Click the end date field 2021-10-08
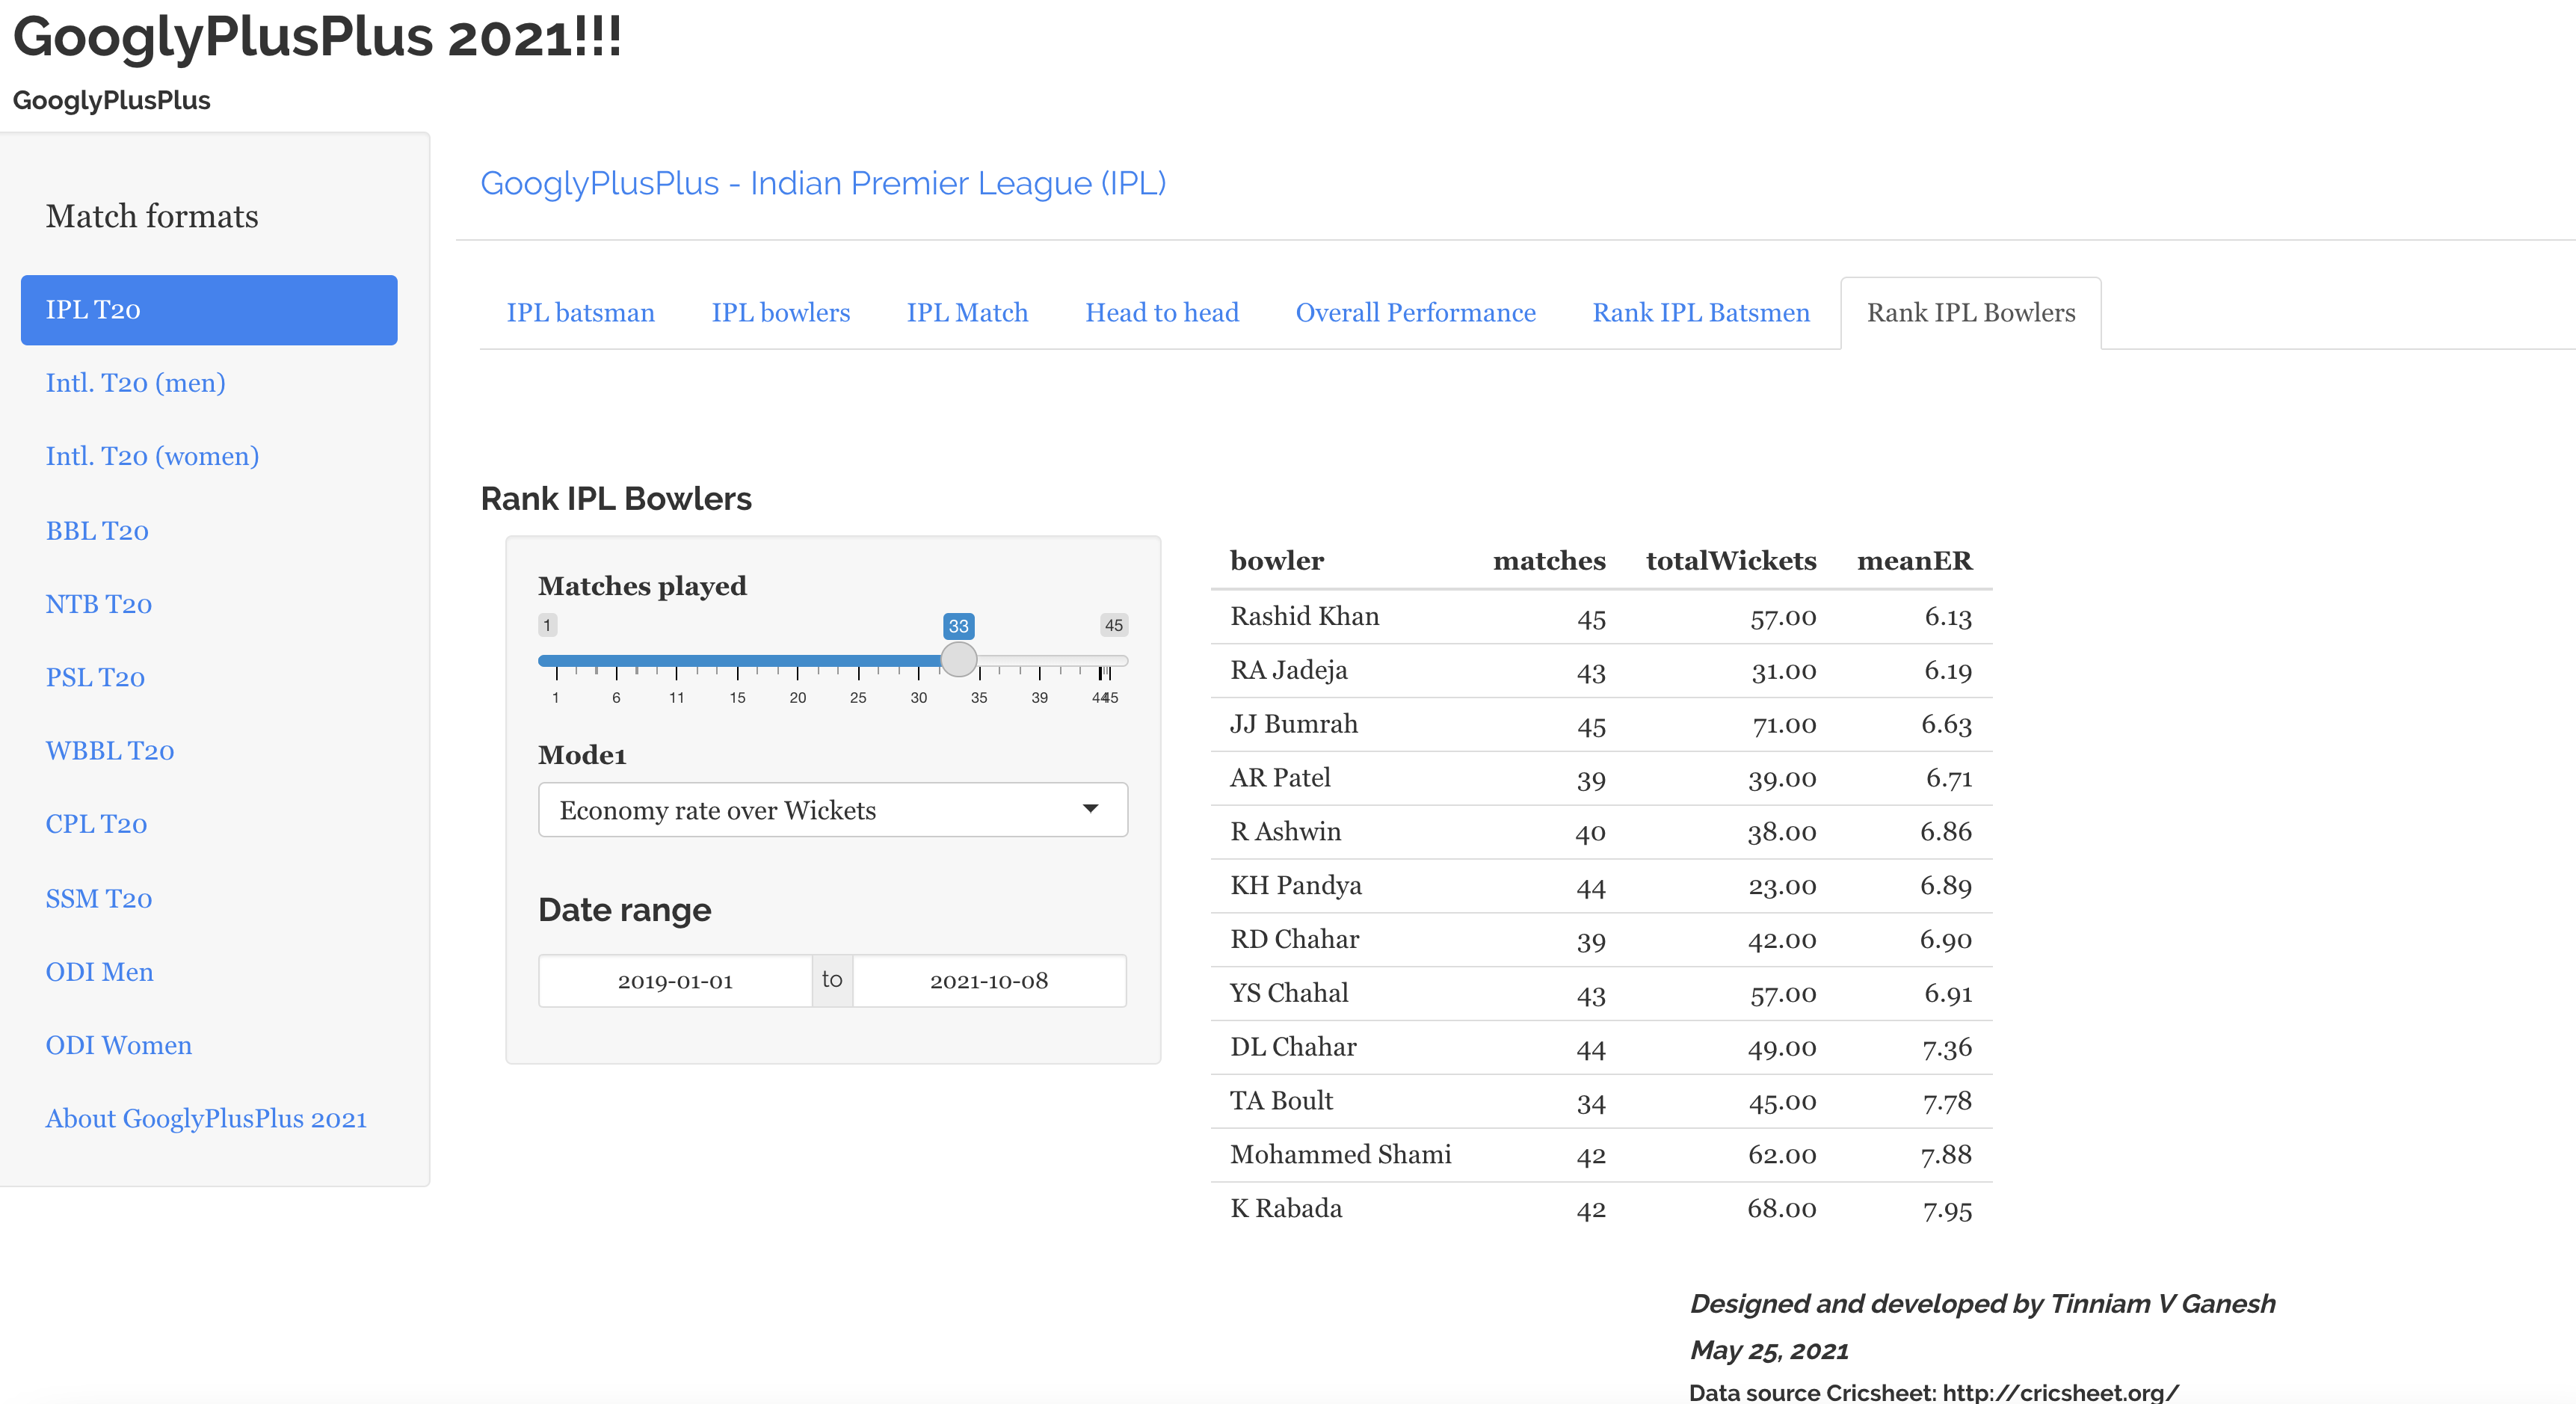 click(988, 981)
